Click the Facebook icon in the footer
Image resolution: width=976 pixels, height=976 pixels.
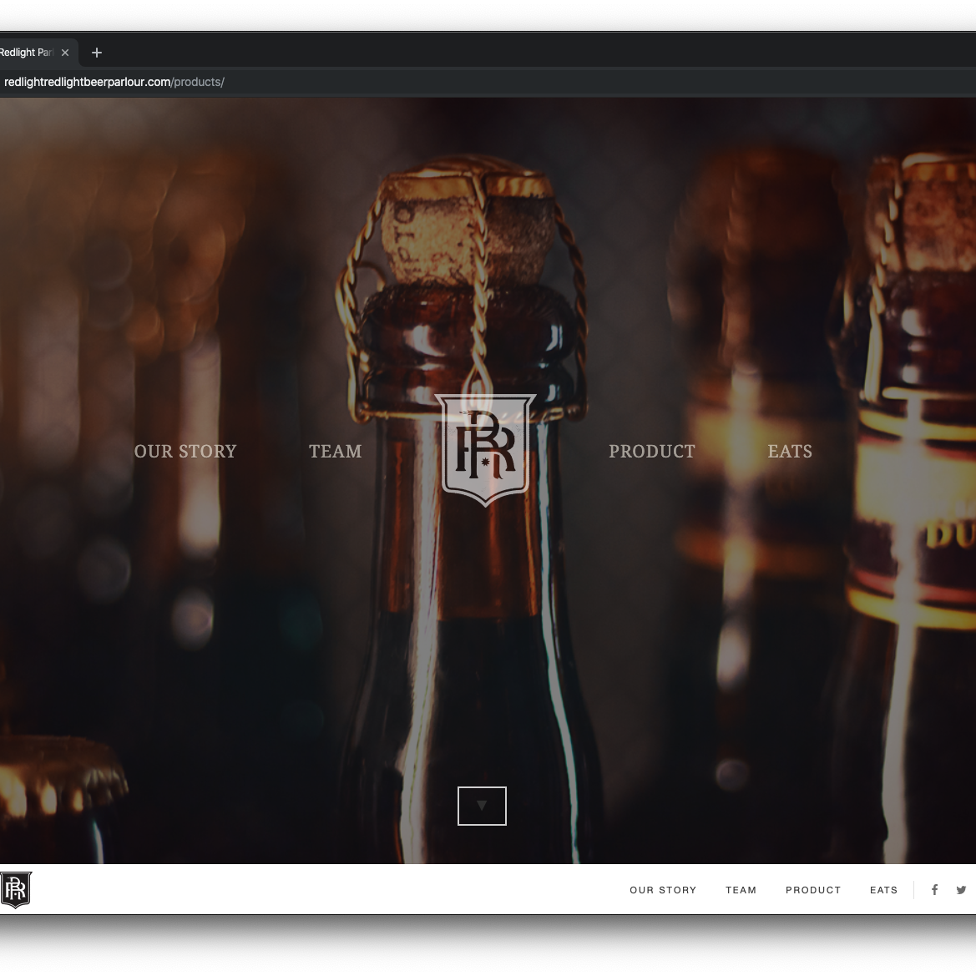coord(934,889)
